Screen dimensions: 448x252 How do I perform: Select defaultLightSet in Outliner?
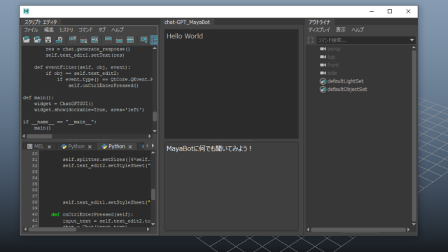point(345,81)
